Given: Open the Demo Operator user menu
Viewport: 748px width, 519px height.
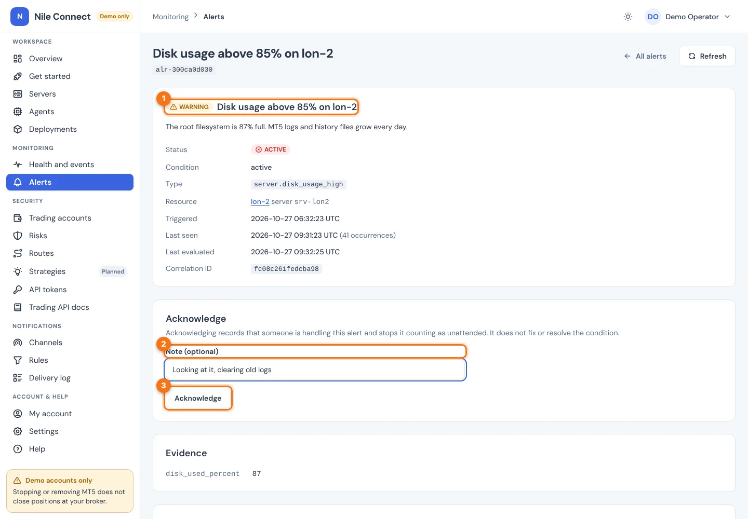Looking at the screenshot, I should click(x=688, y=17).
